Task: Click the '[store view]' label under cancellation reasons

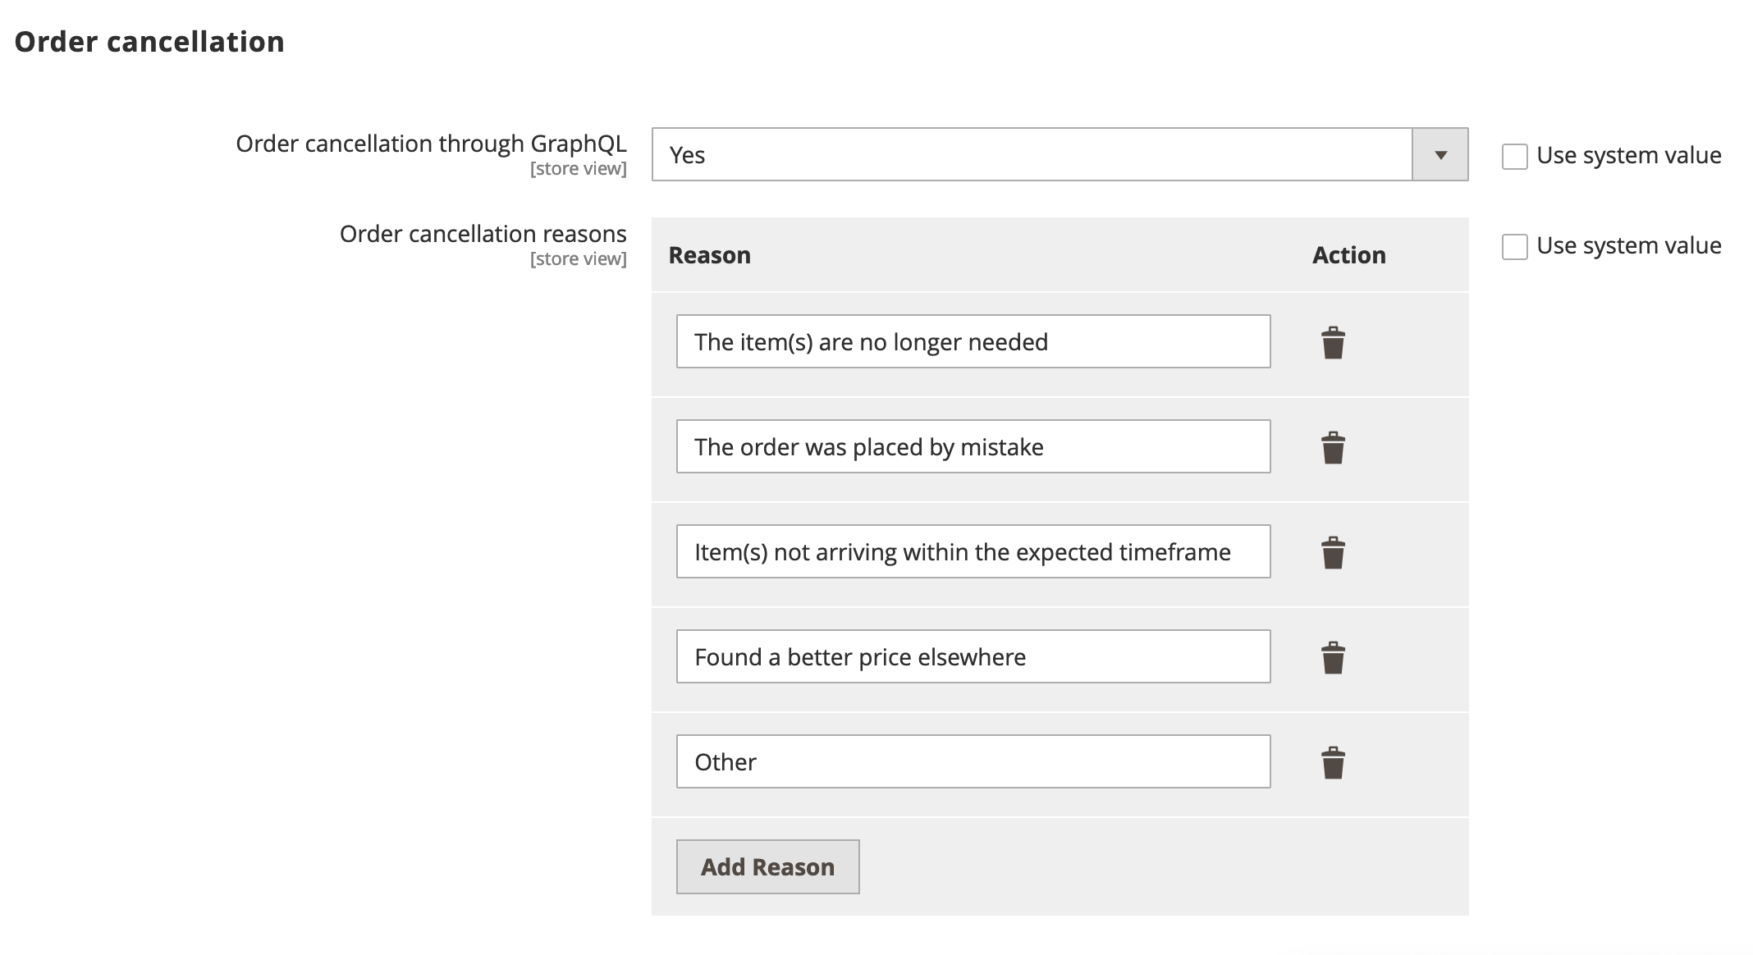Action: [578, 258]
